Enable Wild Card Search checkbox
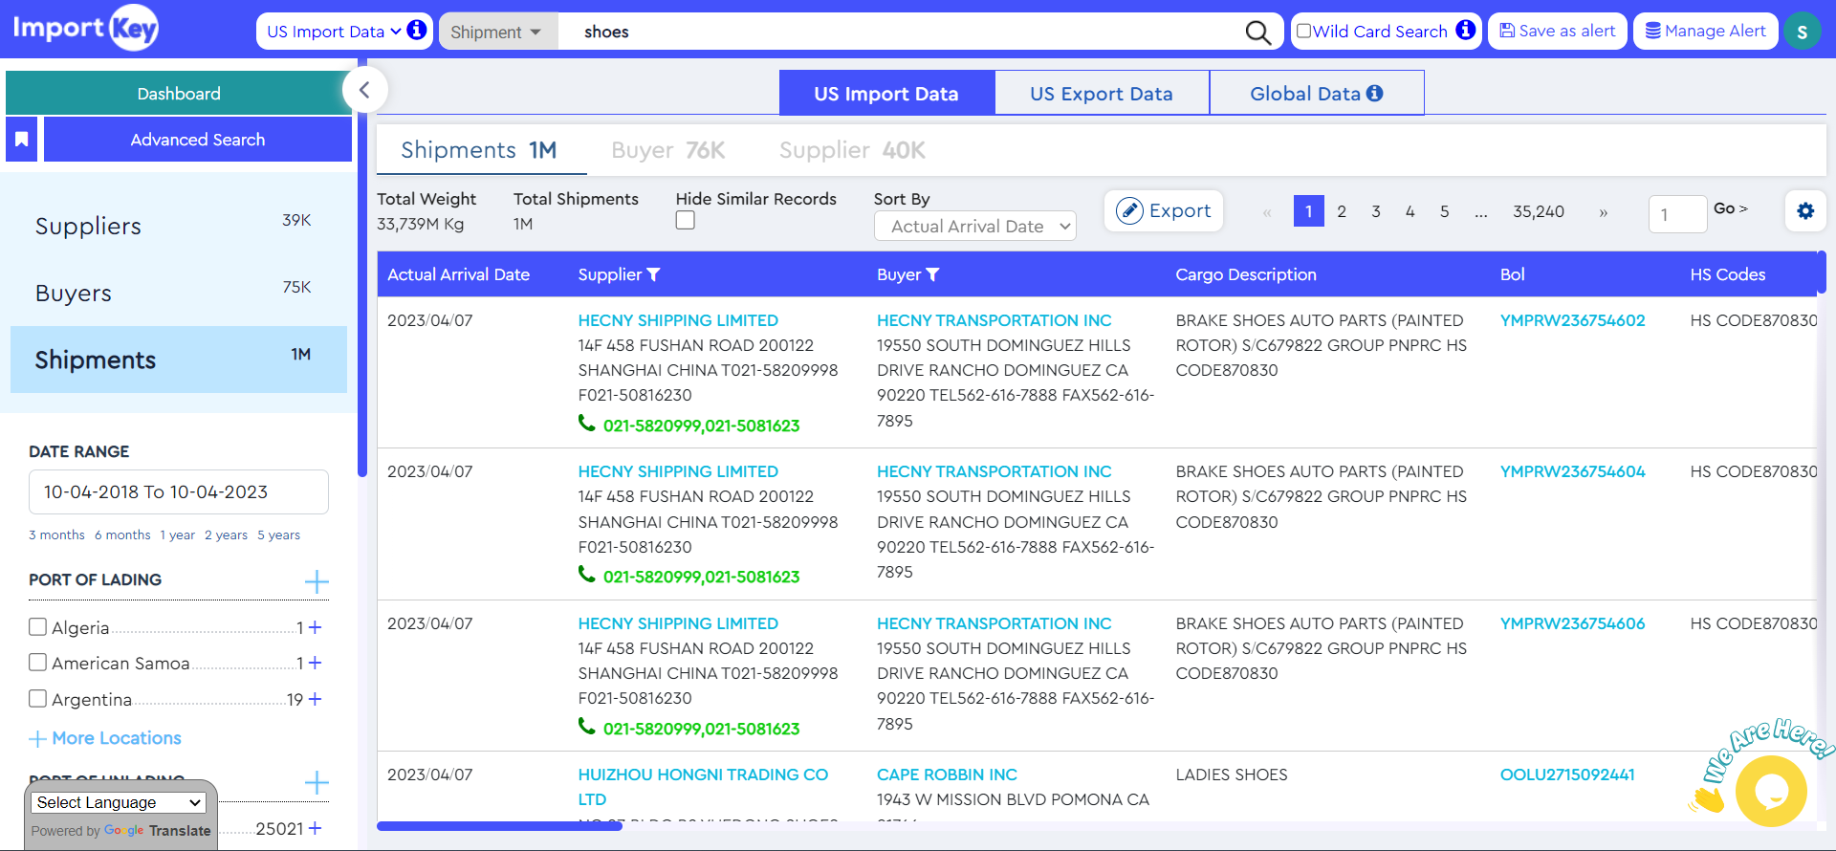This screenshot has height=851, width=1836. point(1303,31)
